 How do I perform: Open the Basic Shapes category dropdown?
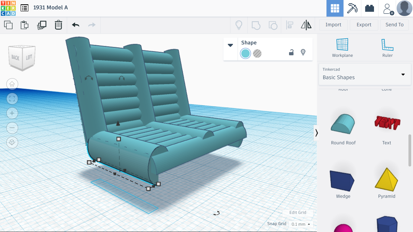coord(365,74)
